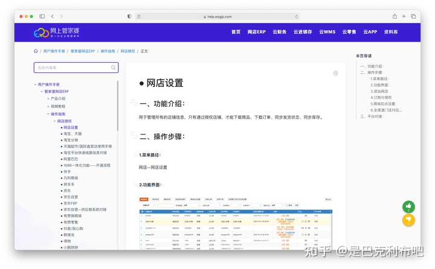Open 云WMS in the top navigation

(327, 32)
